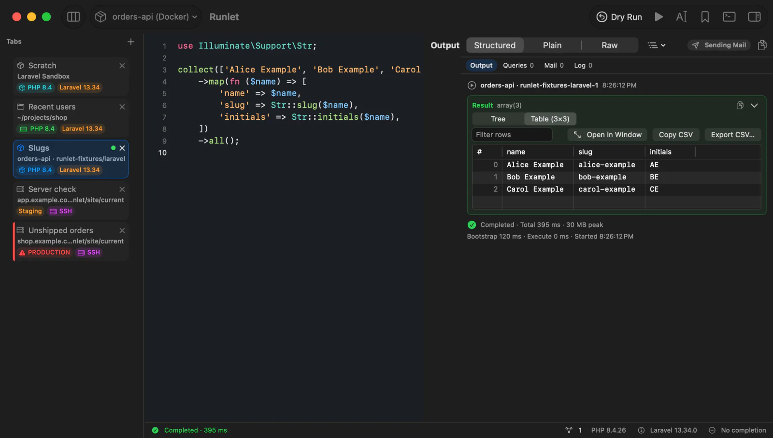Close the Unshipped orders tab
The image size is (773, 438).
click(x=122, y=231)
